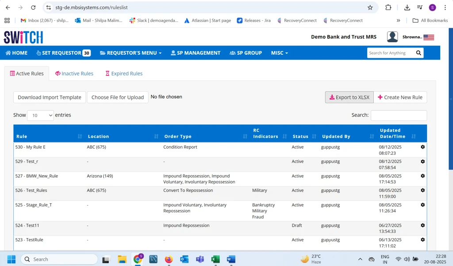Open Gmail Inbox bookmark

pos(45,20)
